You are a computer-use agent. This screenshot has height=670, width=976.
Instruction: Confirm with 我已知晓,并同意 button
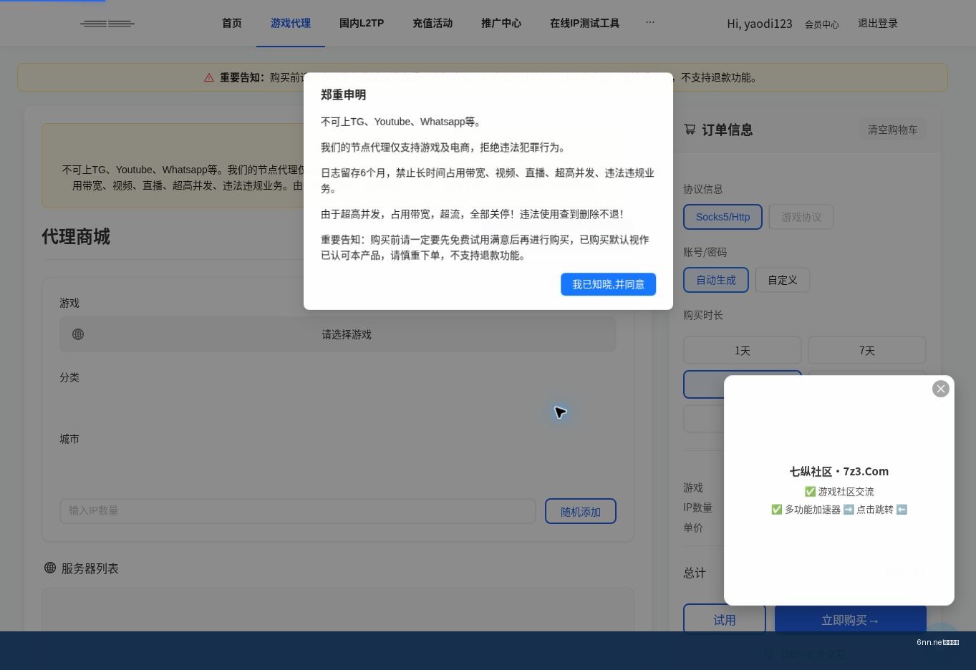[608, 284]
